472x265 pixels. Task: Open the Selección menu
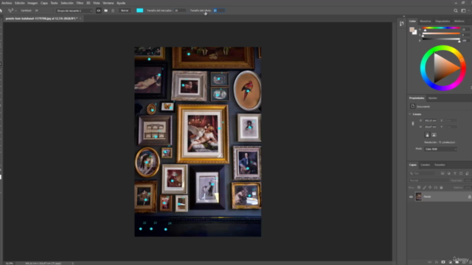pyautogui.click(x=67, y=3)
